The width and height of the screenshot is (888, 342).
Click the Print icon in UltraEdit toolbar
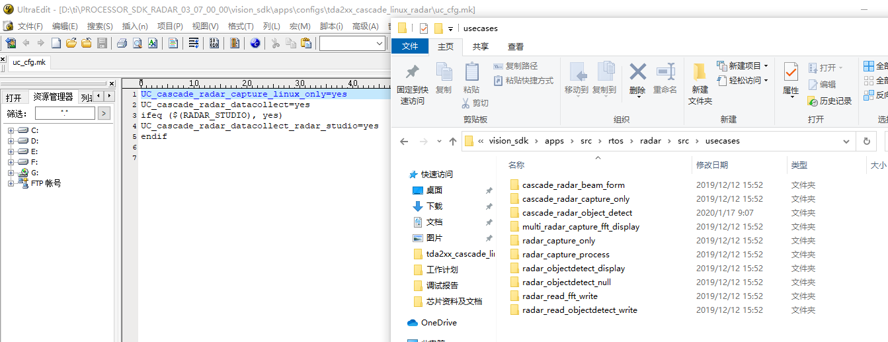pos(122,43)
